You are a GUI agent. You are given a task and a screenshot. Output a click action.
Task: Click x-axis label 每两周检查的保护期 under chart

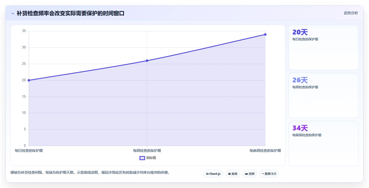pyautogui.click(x=265, y=151)
